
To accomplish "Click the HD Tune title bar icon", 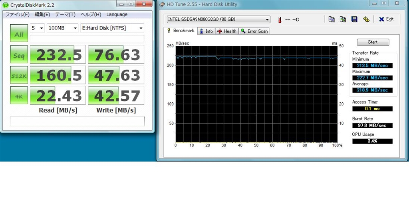I will click(162, 4).
